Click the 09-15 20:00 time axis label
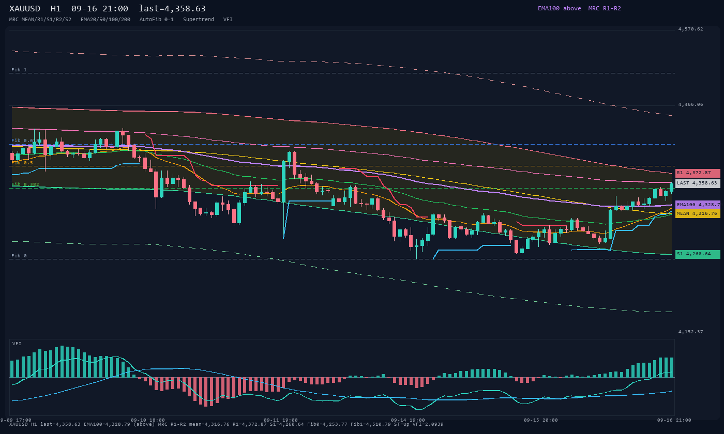The width and height of the screenshot is (724, 434). coord(541,420)
